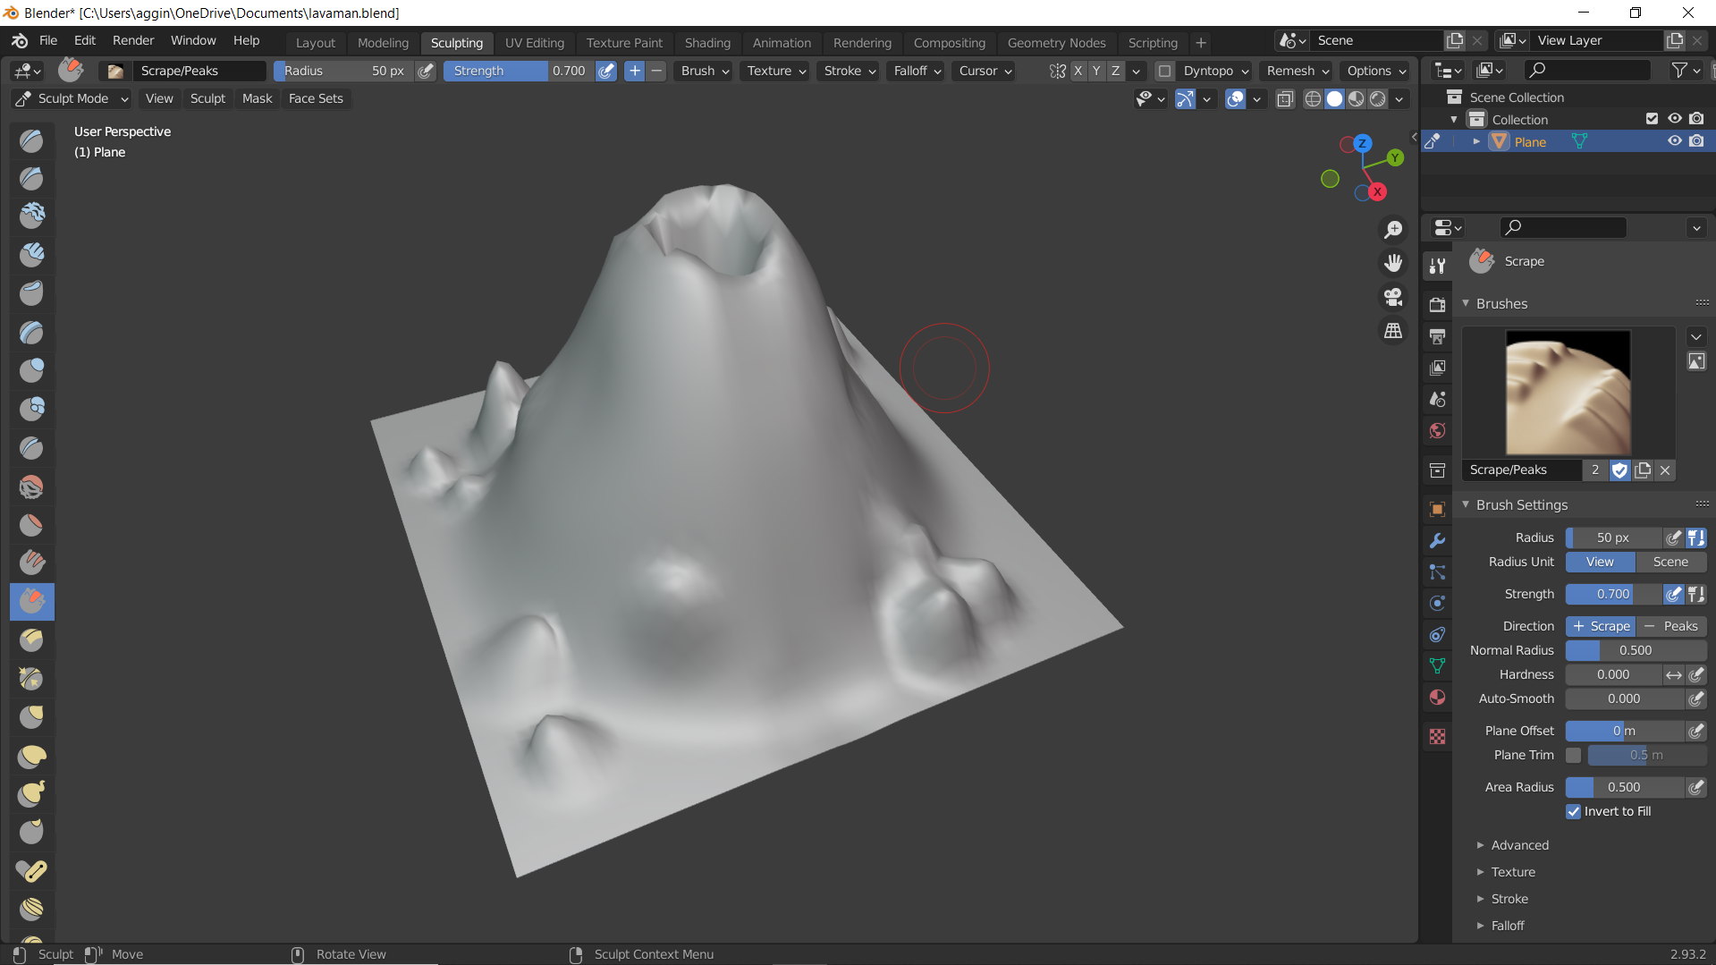Click add direction plus button in header

[634, 71]
